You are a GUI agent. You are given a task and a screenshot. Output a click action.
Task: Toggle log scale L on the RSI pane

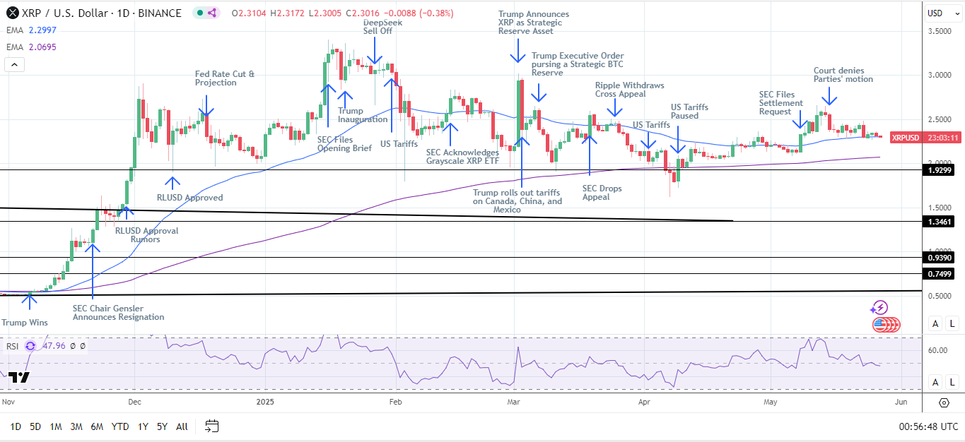click(x=952, y=382)
